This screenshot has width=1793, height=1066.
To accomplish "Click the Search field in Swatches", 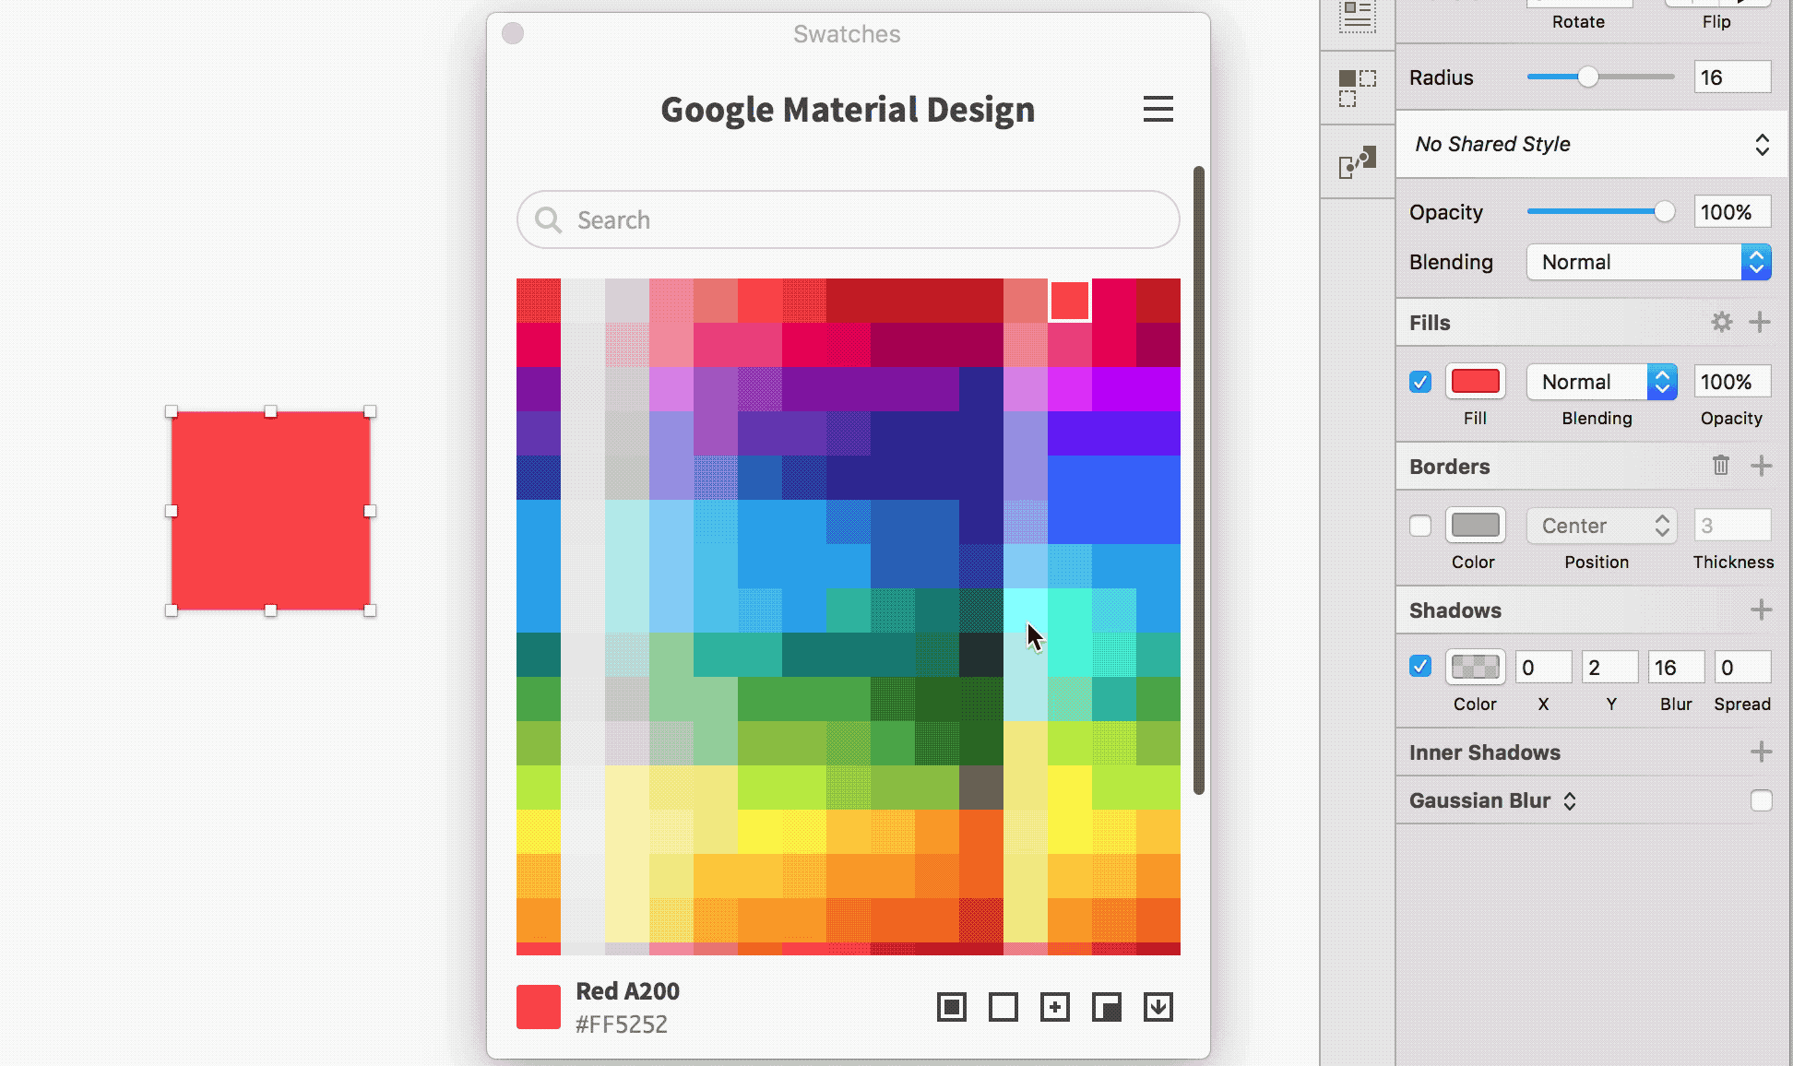I will [849, 219].
